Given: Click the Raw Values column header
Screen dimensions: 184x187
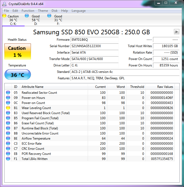Looking at the screenshot, I should click(160, 87).
